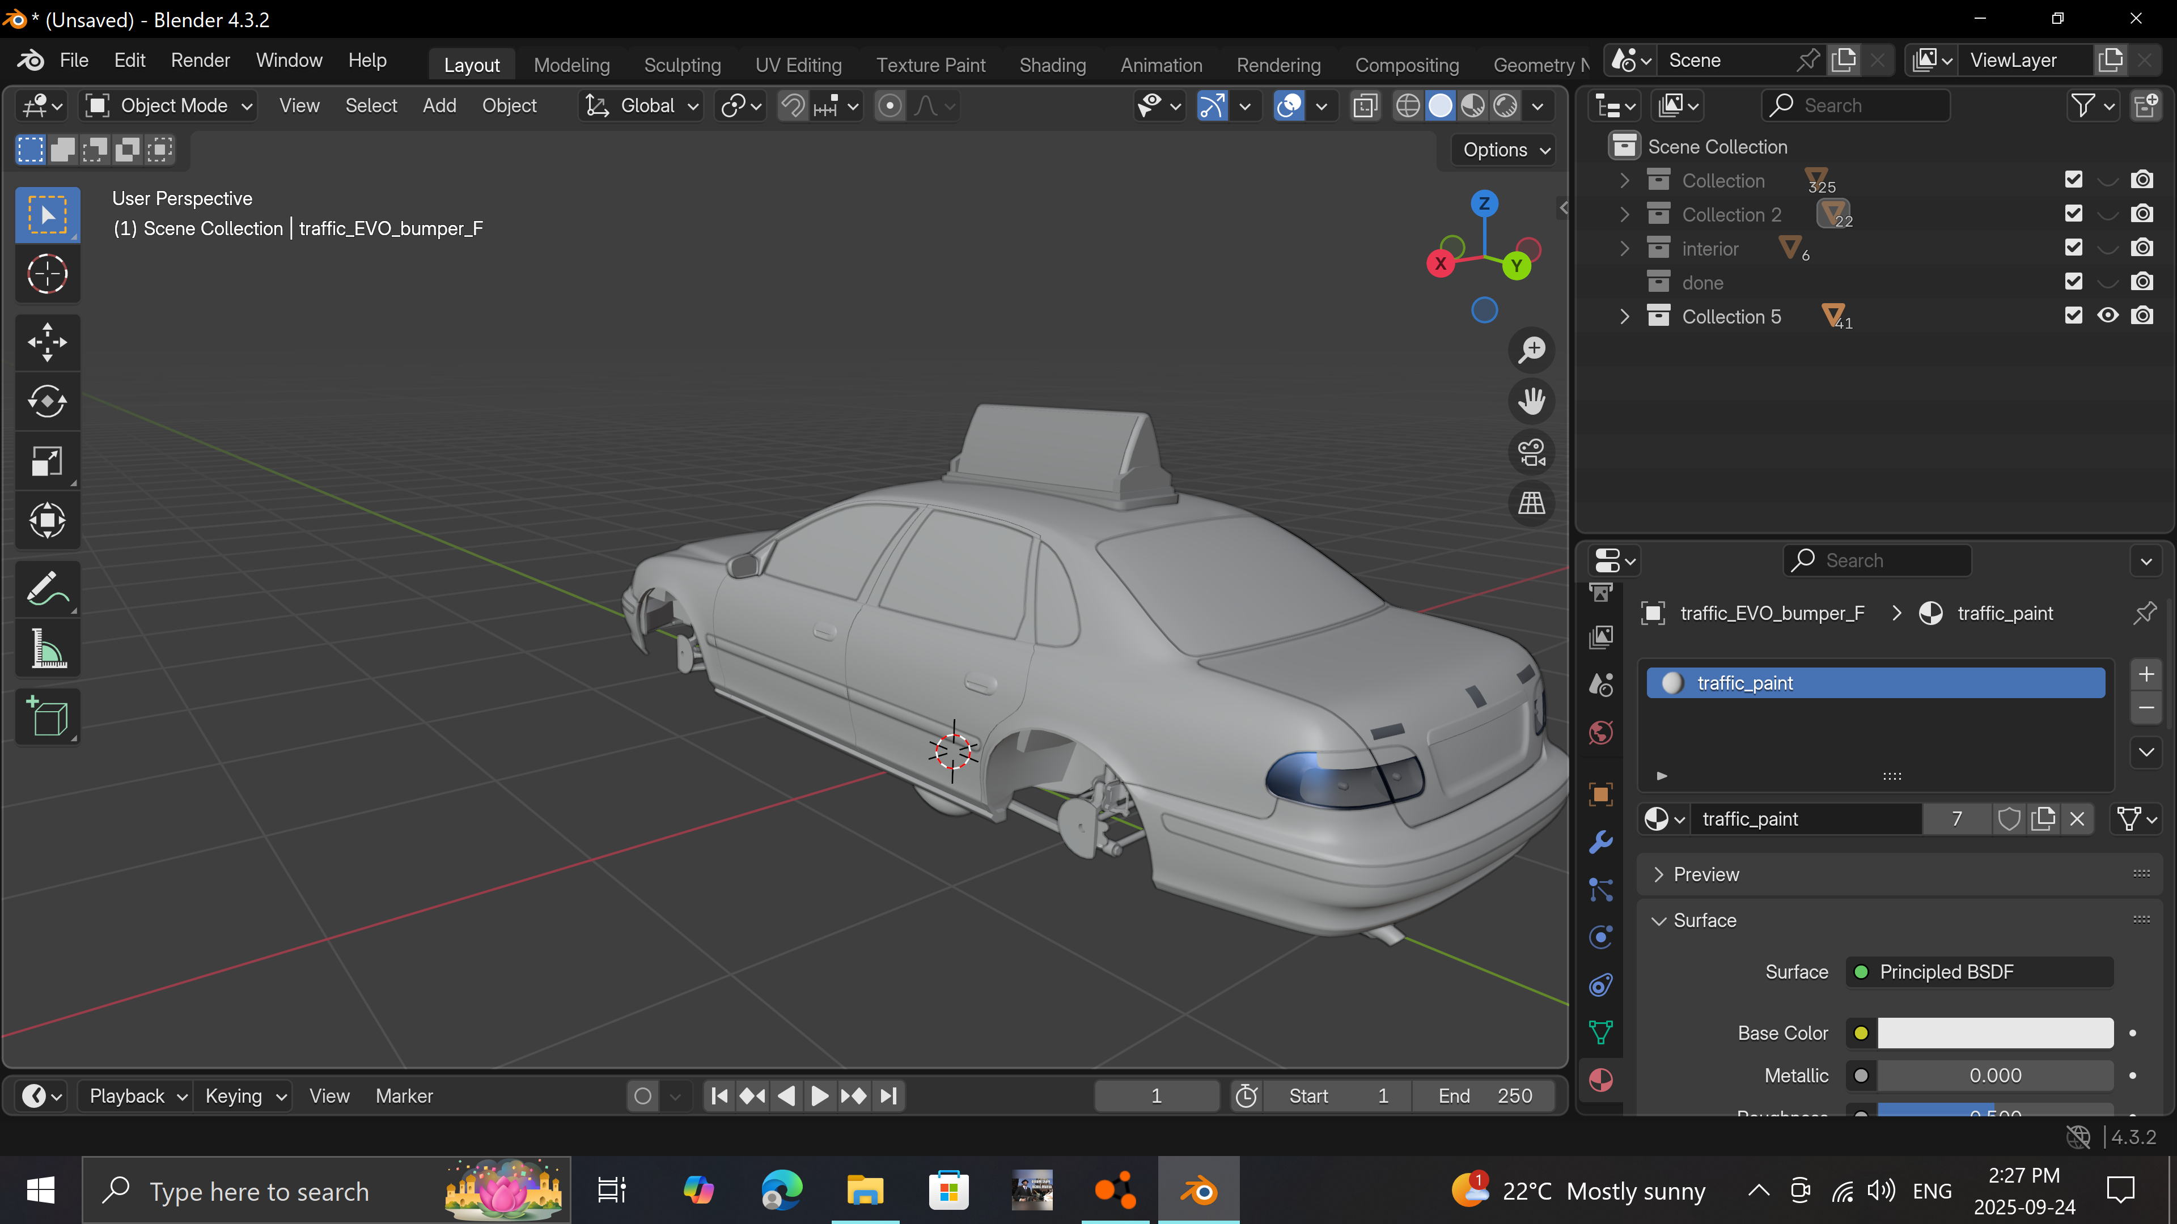The height and width of the screenshot is (1224, 2177).
Task: Disable rendering of the interior collection
Action: coord(2141,248)
